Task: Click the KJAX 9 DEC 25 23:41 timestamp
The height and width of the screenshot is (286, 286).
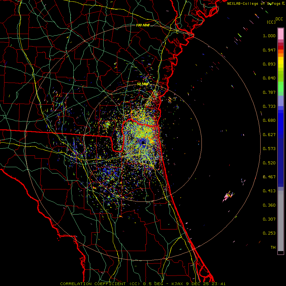Action: pyautogui.click(x=199, y=284)
